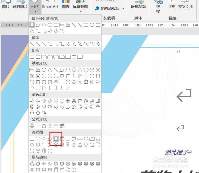Click the 联机视频 online video button
199x173 pixels.
pyautogui.click(x=138, y=6)
